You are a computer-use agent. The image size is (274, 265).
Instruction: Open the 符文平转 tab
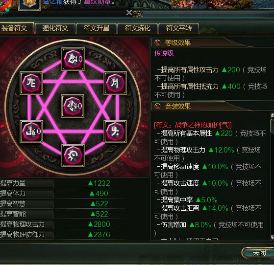[179, 28]
